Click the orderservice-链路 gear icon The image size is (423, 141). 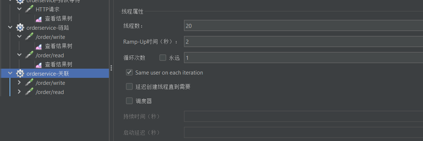(20, 28)
